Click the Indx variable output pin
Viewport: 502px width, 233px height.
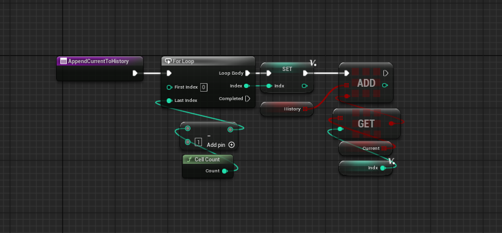pos(383,168)
